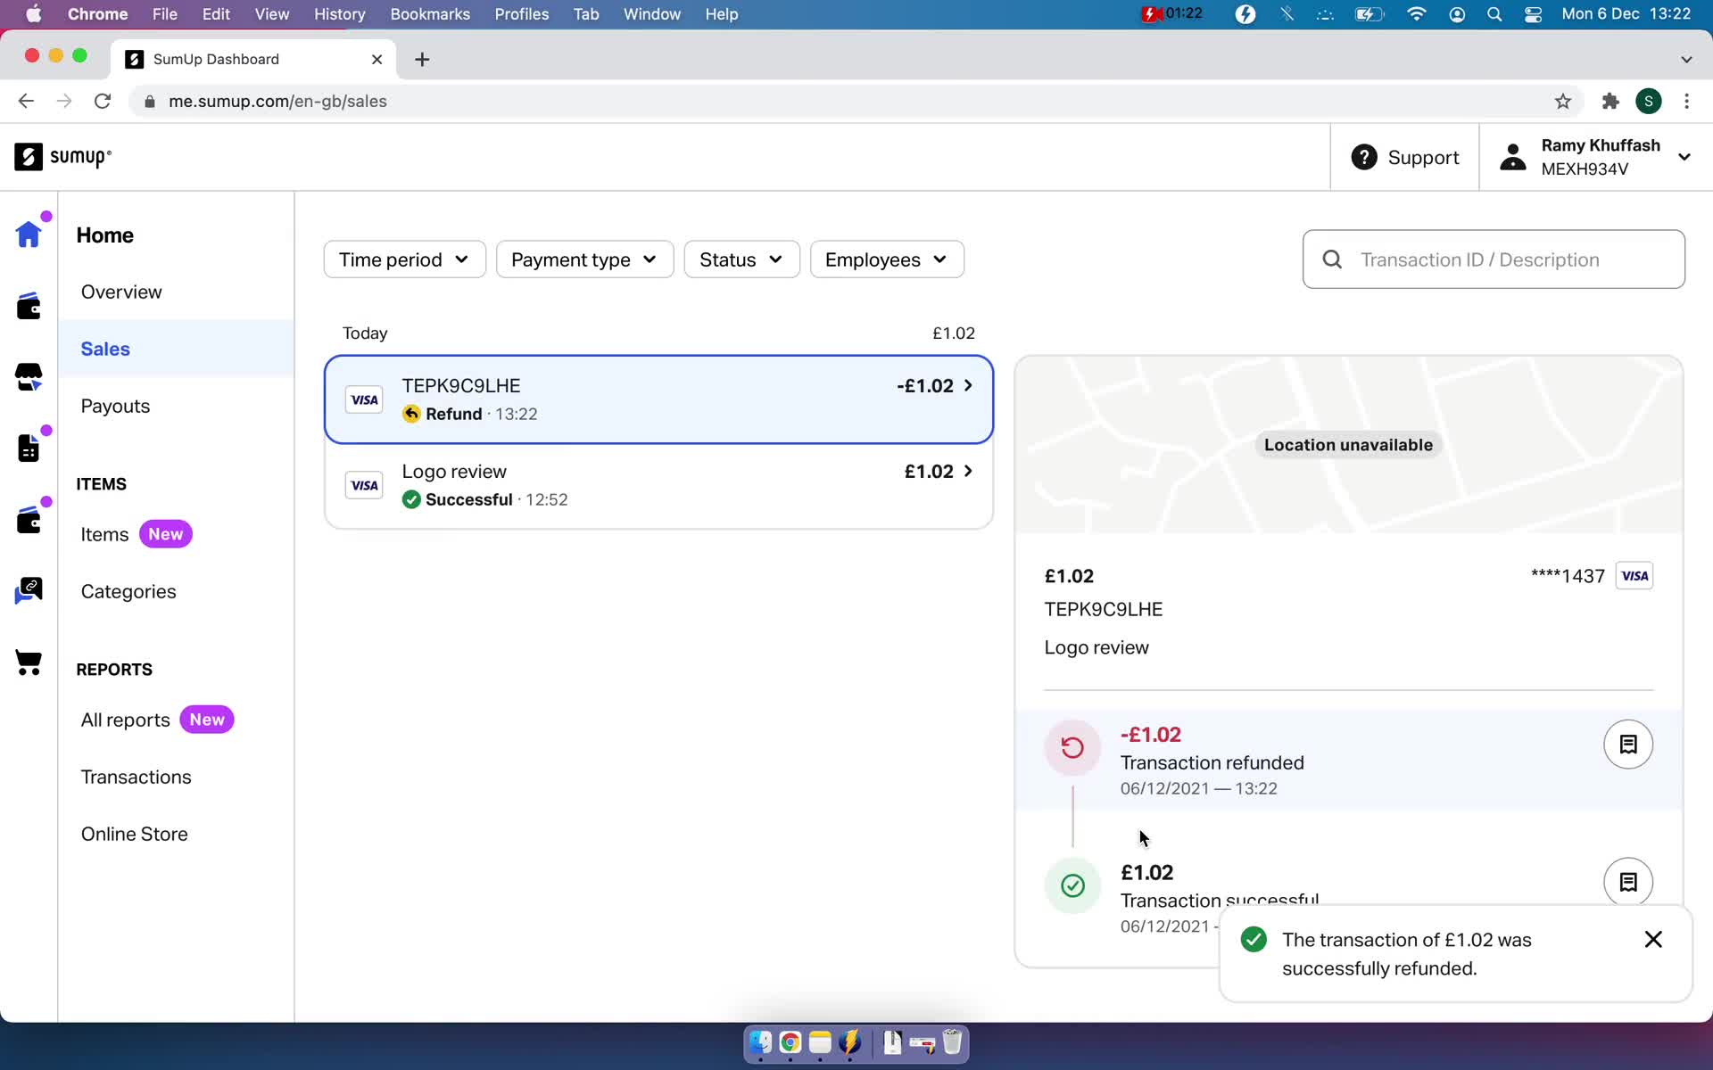Image resolution: width=1713 pixels, height=1070 pixels.
Task: Open Chrome Bookmarks menu
Action: (430, 14)
